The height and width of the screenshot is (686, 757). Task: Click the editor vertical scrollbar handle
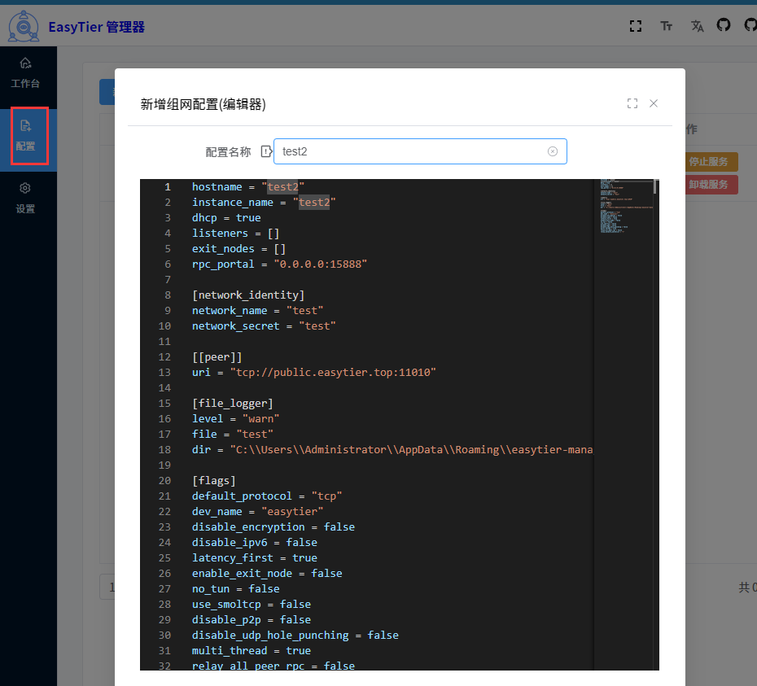click(x=655, y=186)
